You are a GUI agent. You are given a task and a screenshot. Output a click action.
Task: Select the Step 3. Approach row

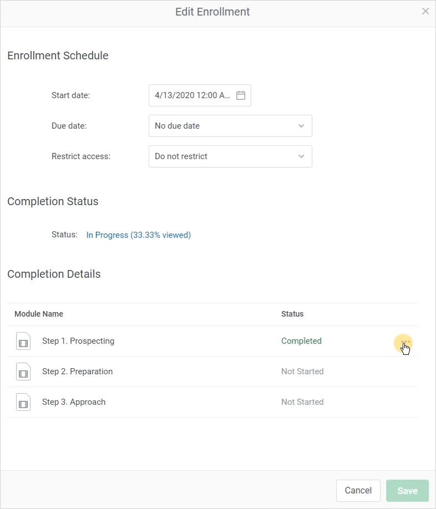[212, 402]
